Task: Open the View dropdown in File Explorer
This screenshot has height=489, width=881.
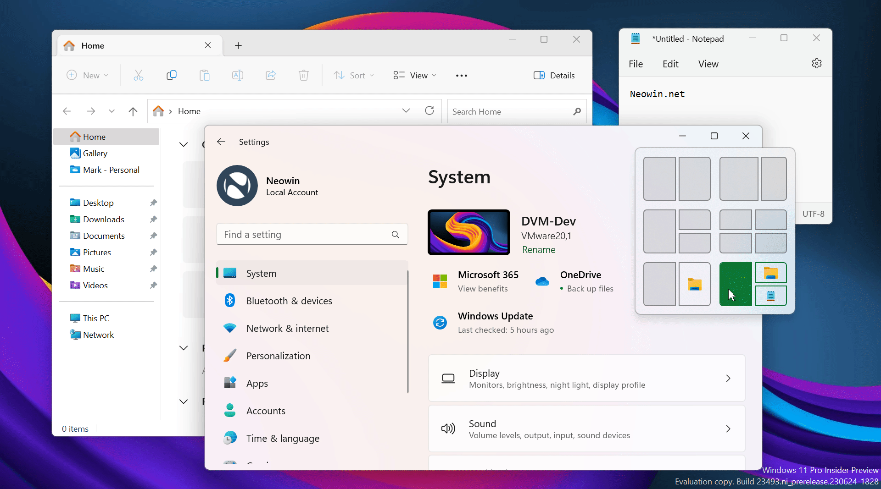Action: [414, 75]
